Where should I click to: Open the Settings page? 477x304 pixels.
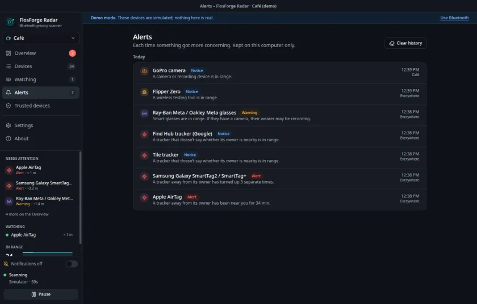[41, 125]
